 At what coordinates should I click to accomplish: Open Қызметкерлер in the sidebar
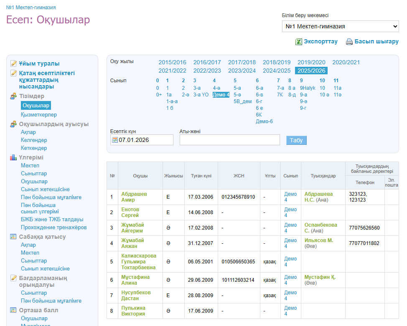[39, 114]
